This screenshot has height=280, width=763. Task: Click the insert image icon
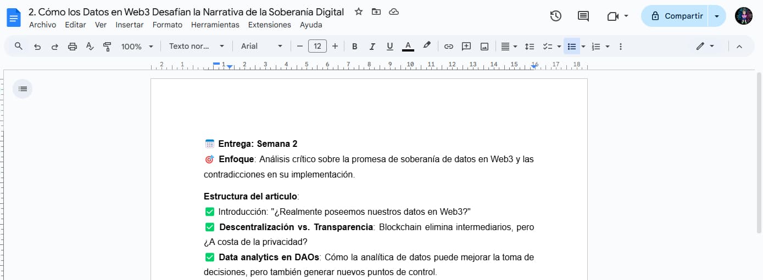pyautogui.click(x=484, y=47)
